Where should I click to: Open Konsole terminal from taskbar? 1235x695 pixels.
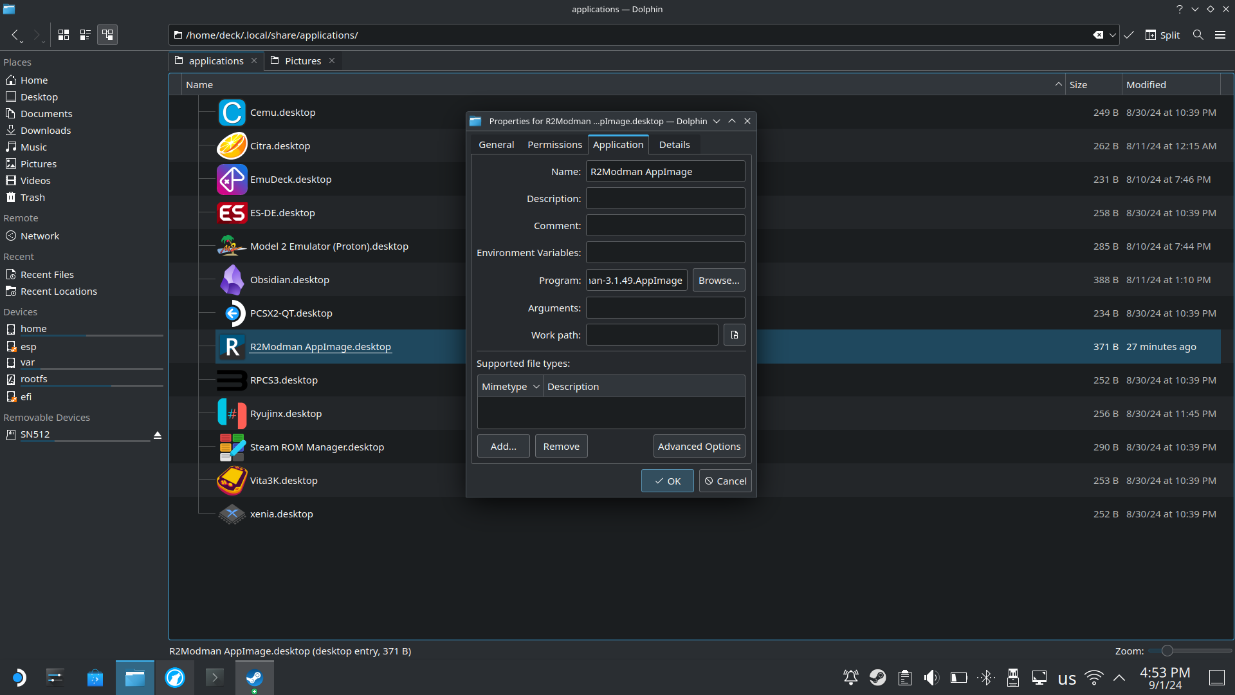pos(214,678)
